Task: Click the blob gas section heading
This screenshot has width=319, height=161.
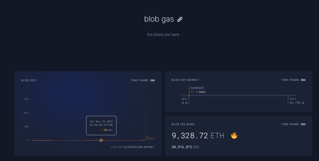Action: (159, 19)
